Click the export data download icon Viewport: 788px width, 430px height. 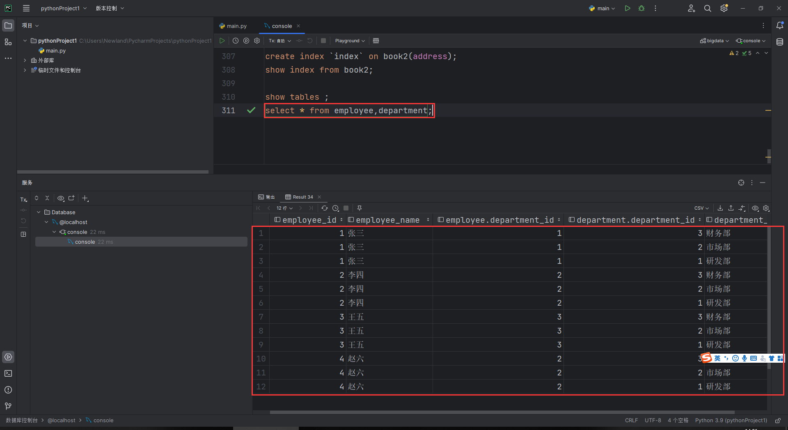click(720, 208)
